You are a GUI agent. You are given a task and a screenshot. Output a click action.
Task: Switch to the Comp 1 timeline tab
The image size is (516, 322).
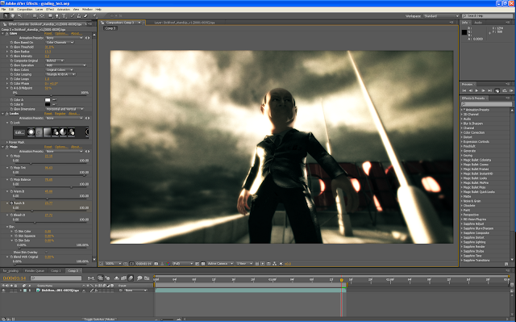[x=56, y=271]
